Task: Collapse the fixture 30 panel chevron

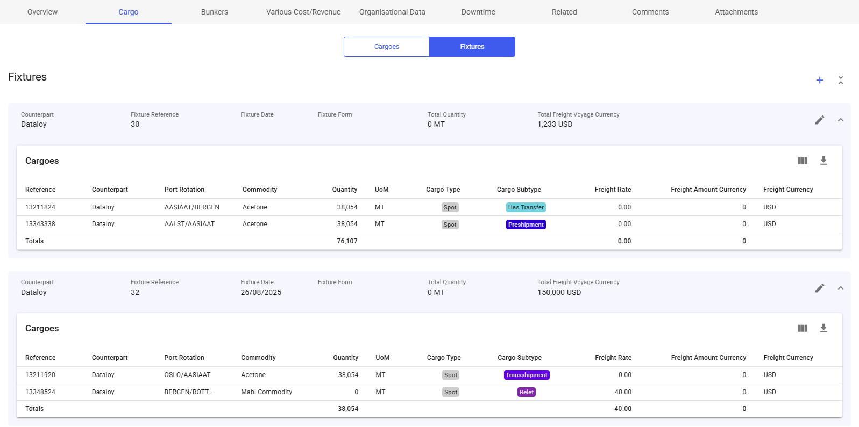Action: pyautogui.click(x=840, y=120)
